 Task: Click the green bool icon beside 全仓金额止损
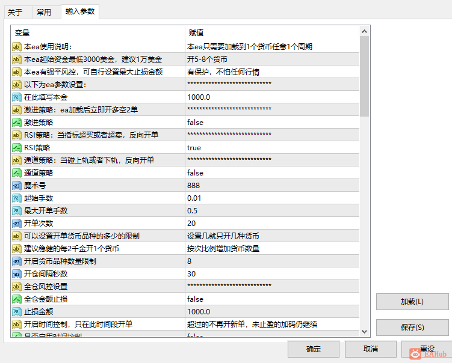tap(17, 299)
